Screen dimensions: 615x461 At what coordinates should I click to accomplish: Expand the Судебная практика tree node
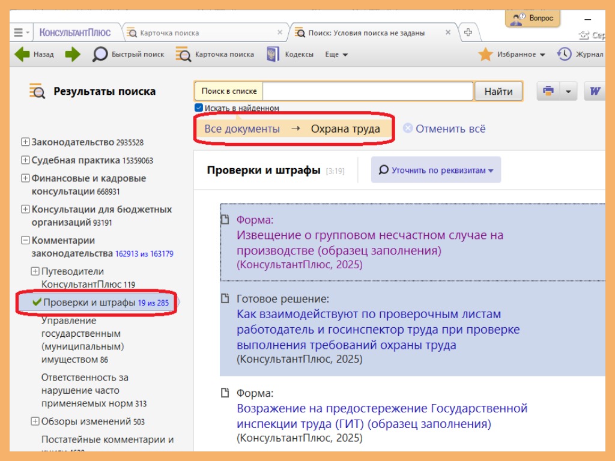25,160
